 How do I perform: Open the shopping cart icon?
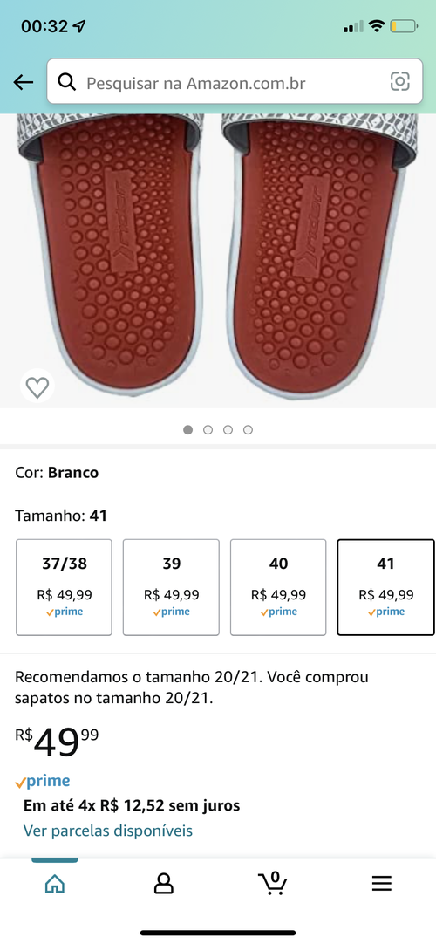pyautogui.click(x=272, y=883)
